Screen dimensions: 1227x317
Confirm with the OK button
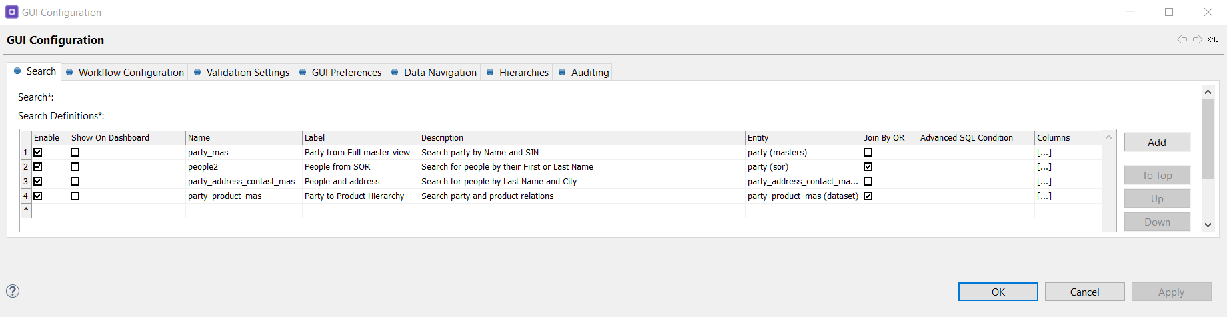pos(998,292)
